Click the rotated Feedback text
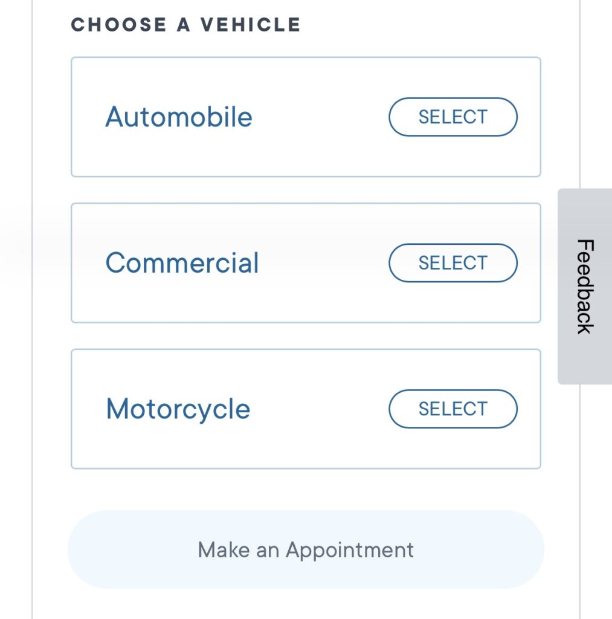This screenshot has width=612, height=619. (x=585, y=287)
